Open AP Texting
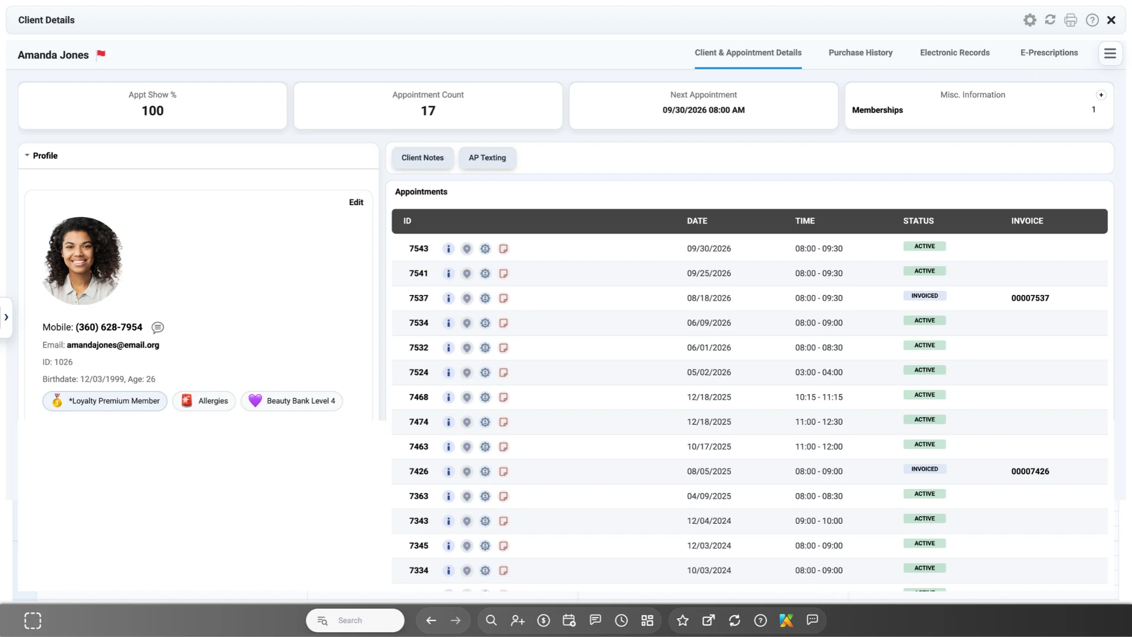This screenshot has height=637, width=1132. point(488,158)
